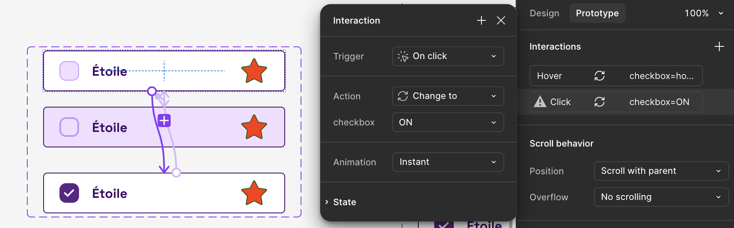Open the Overflow dropdown set to No scrolling
734x228 pixels.
(x=661, y=197)
